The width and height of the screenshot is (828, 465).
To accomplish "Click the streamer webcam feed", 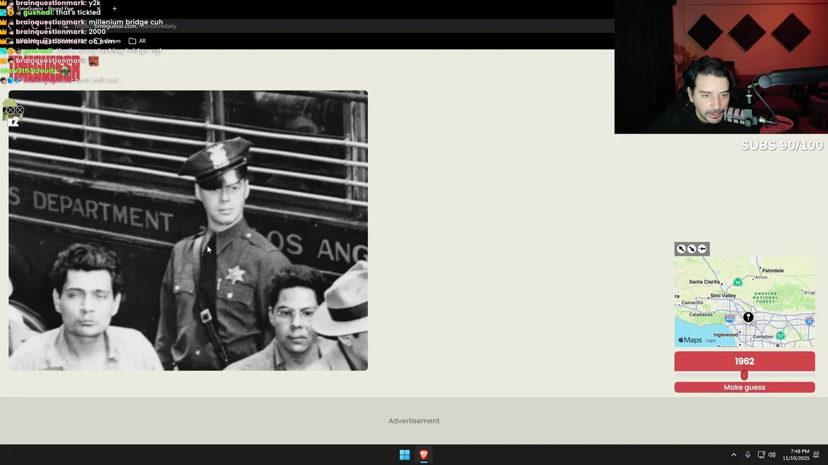I will click(x=721, y=67).
